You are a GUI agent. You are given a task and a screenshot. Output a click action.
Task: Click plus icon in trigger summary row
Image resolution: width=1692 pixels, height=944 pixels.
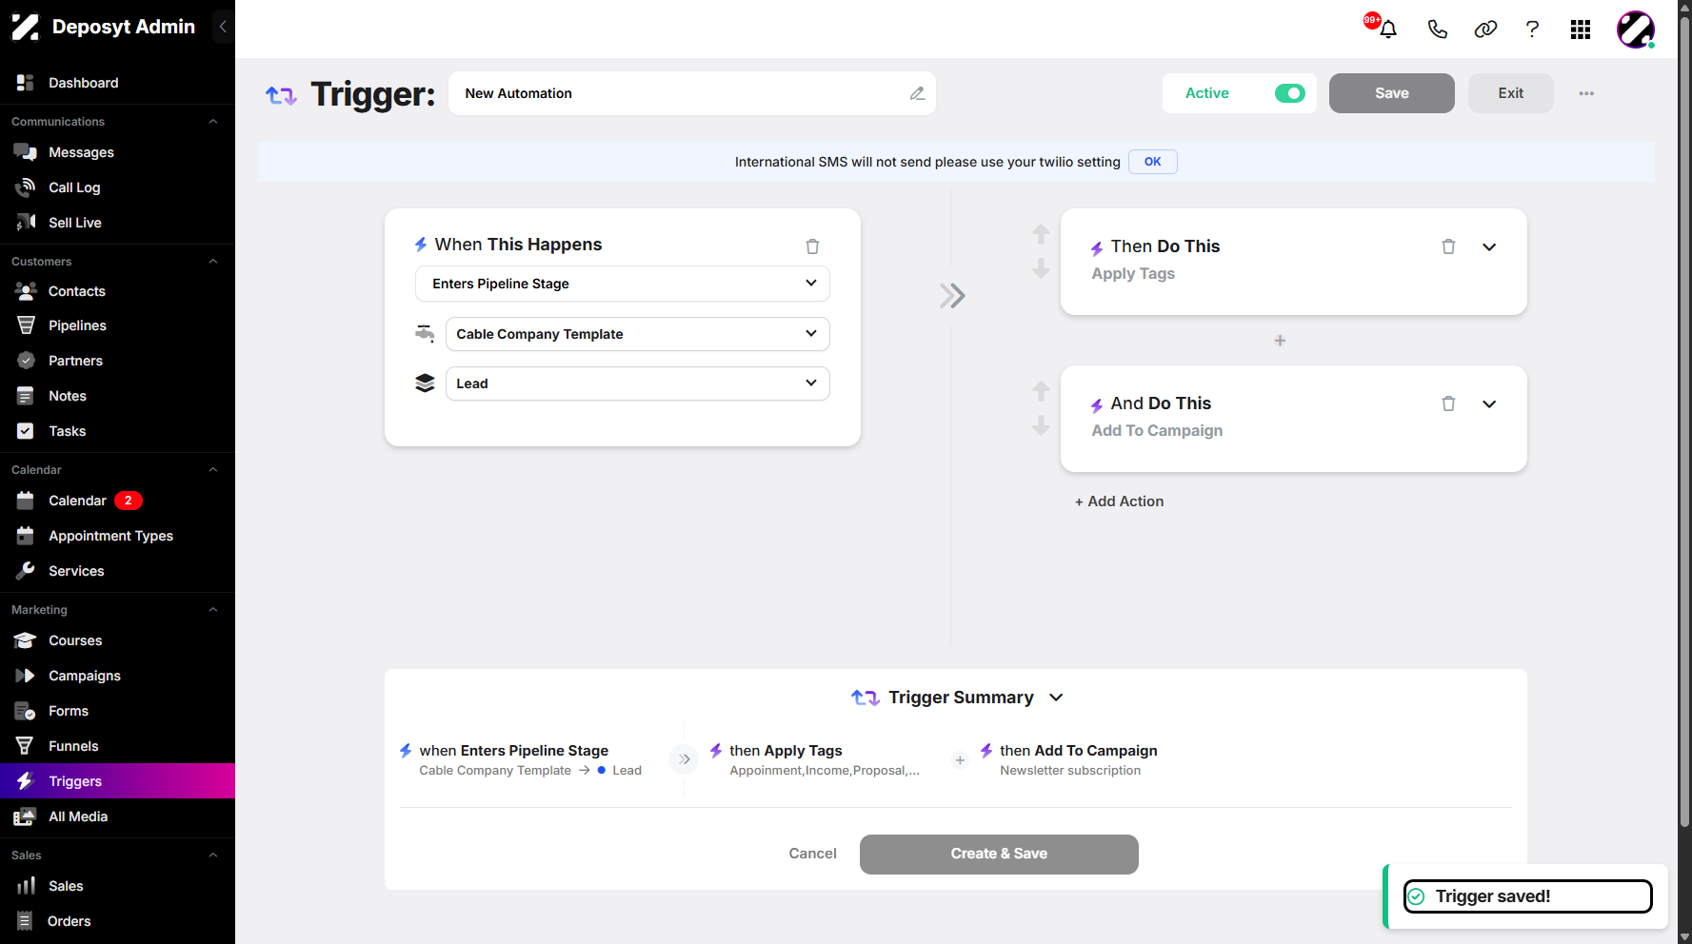click(x=960, y=759)
